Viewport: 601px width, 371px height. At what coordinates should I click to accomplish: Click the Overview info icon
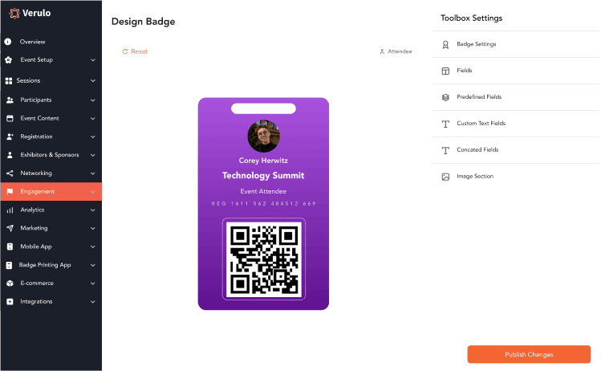[8, 42]
